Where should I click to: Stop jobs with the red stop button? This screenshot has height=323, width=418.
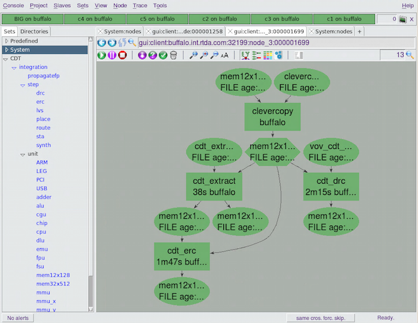pos(122,55)
